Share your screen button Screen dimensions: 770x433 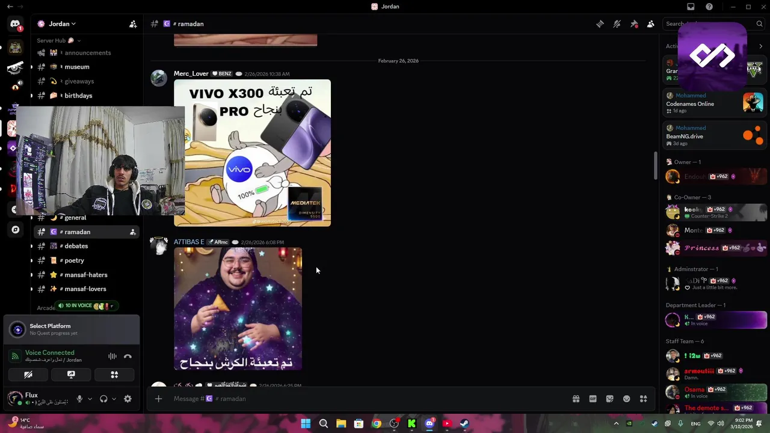pos(71,375)
